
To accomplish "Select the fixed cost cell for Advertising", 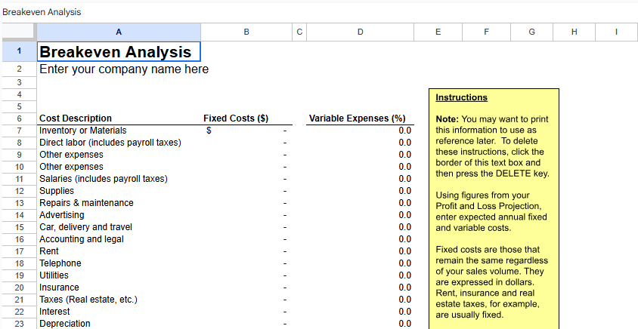I will click(246, 215).
